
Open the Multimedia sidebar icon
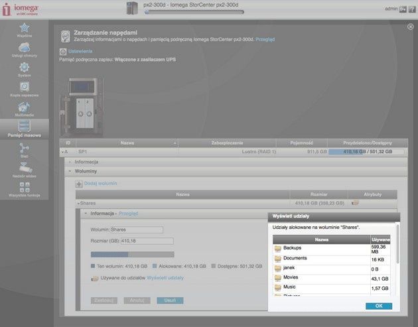[x=24, y=107]
